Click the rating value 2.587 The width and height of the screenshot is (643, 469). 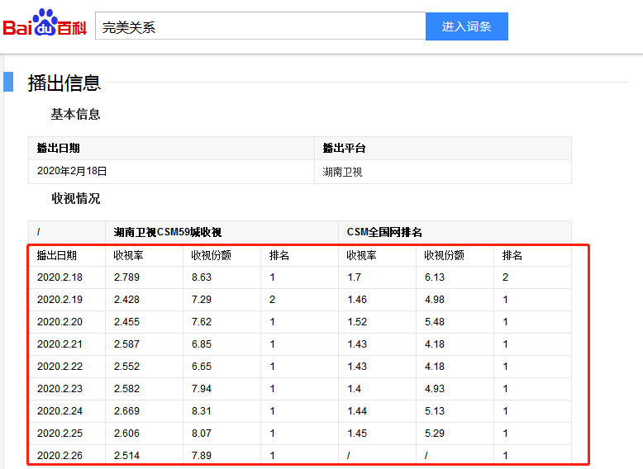coord(126,344)
